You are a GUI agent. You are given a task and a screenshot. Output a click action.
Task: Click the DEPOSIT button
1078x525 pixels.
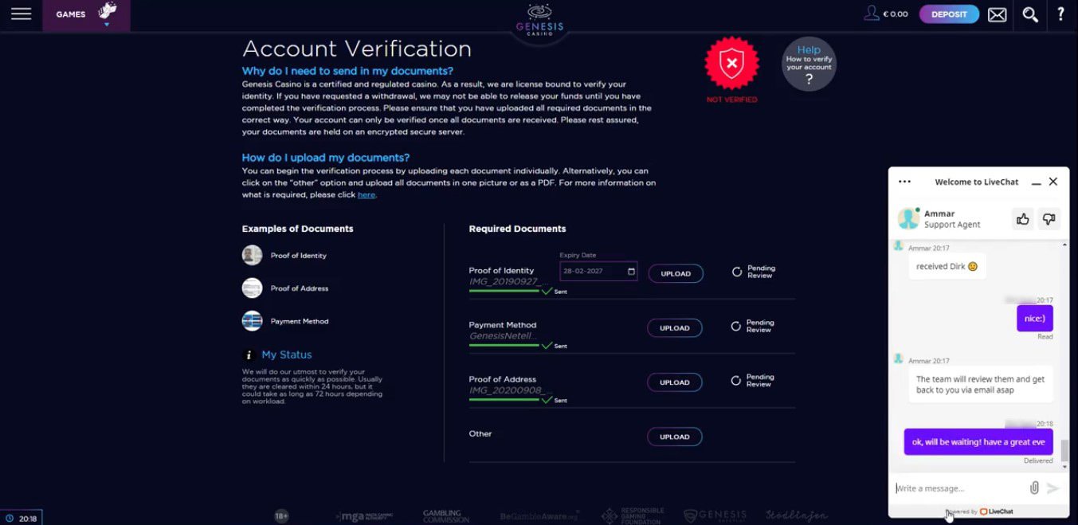(949, 14)
